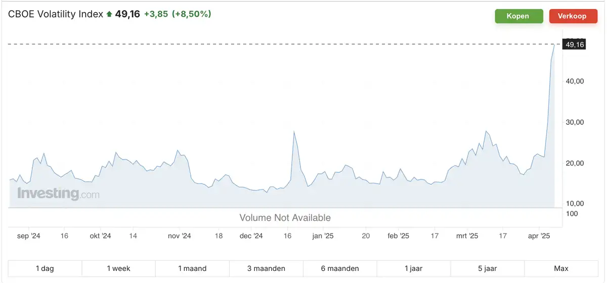Image resolution: width=607 pixels, height=283 pixels.
Task: Click the apr '25 date label
Action: pos(539,236)
